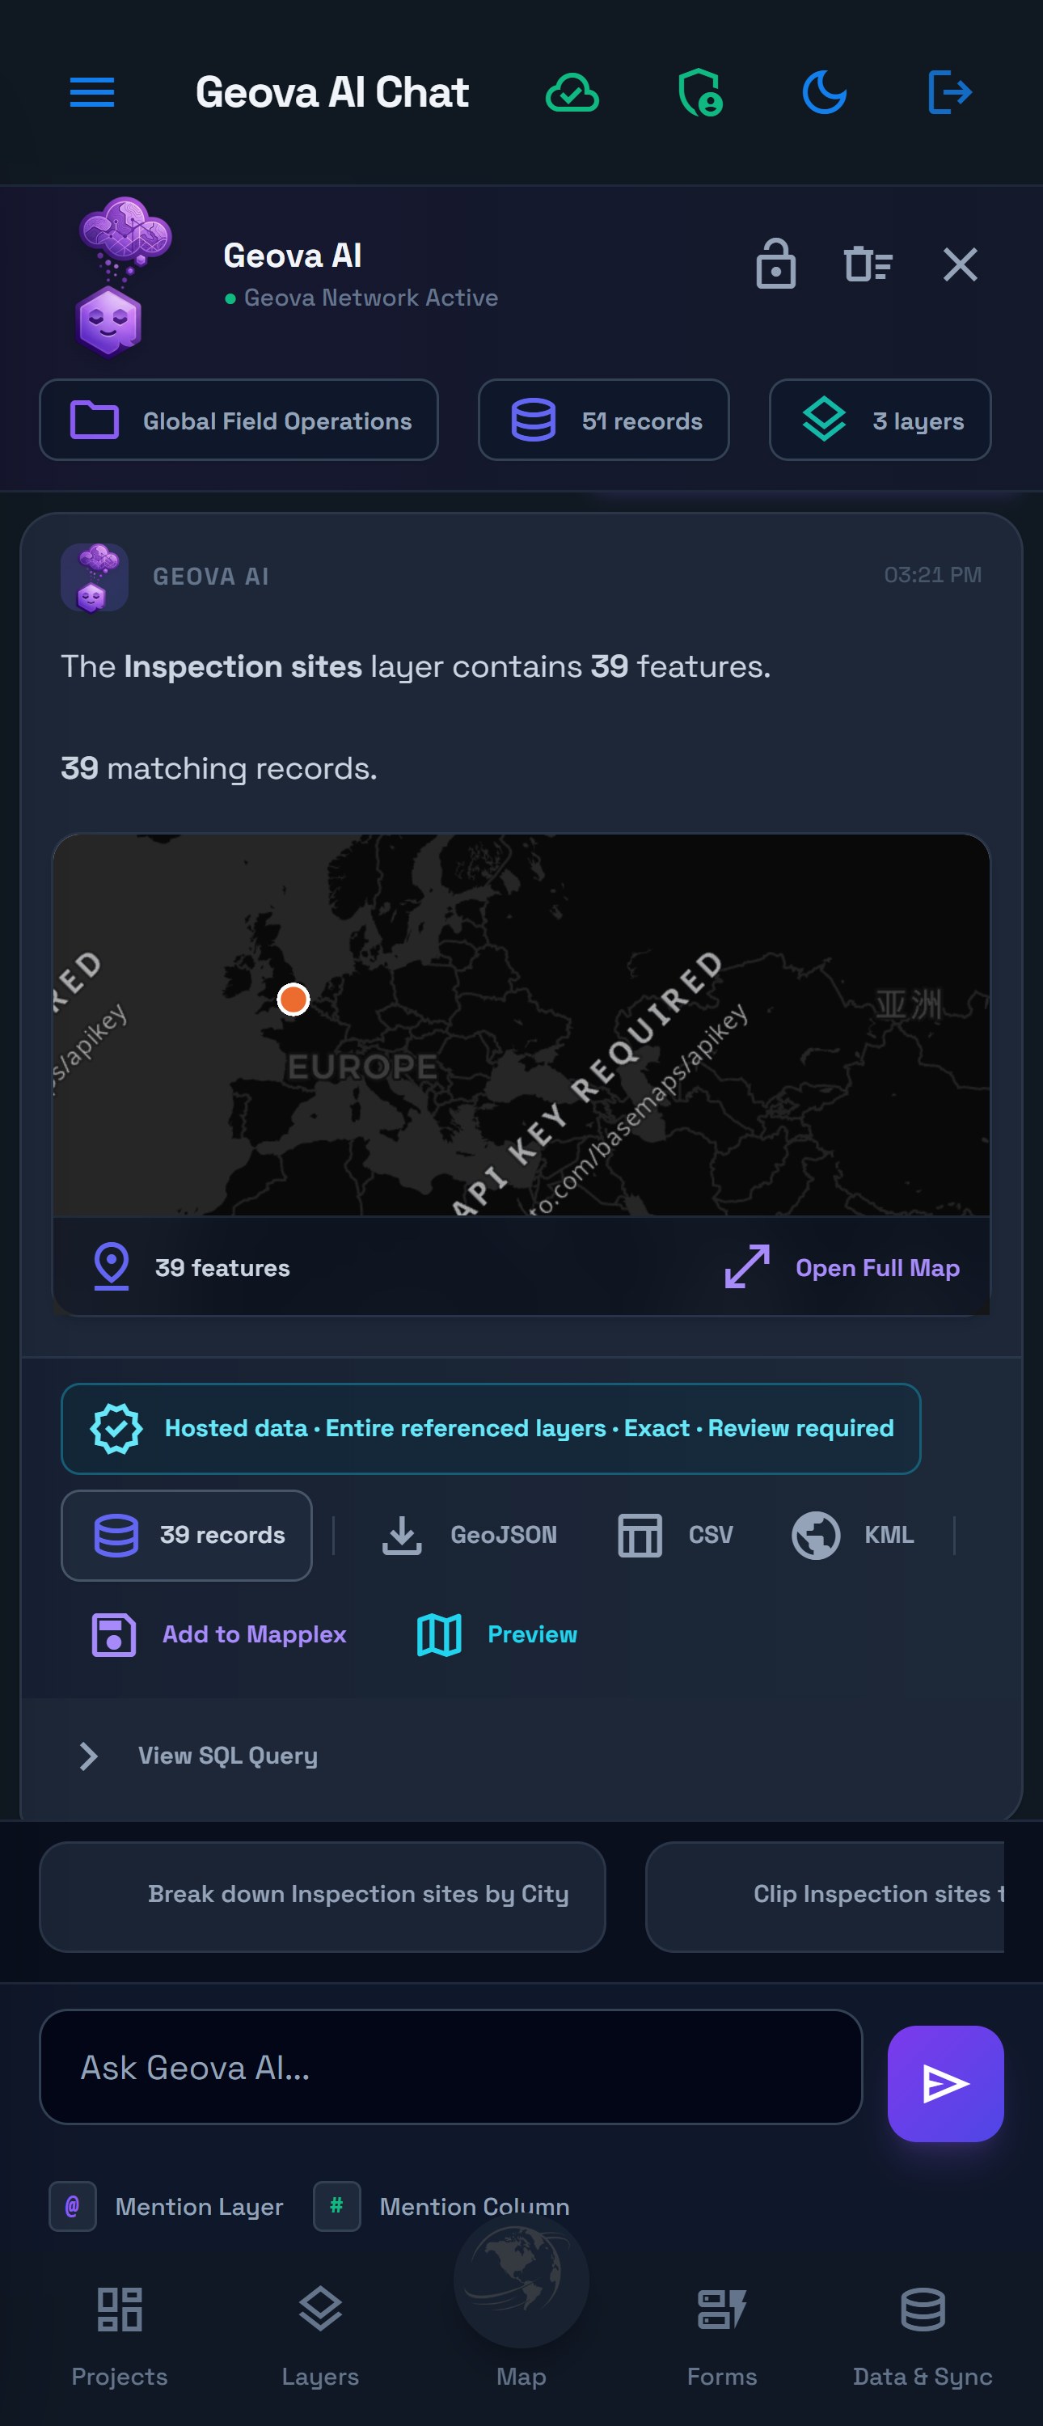Viewport: 1043px width, 2426px height.
Task: Open the 3 layers chip
Action: [879, 420]
